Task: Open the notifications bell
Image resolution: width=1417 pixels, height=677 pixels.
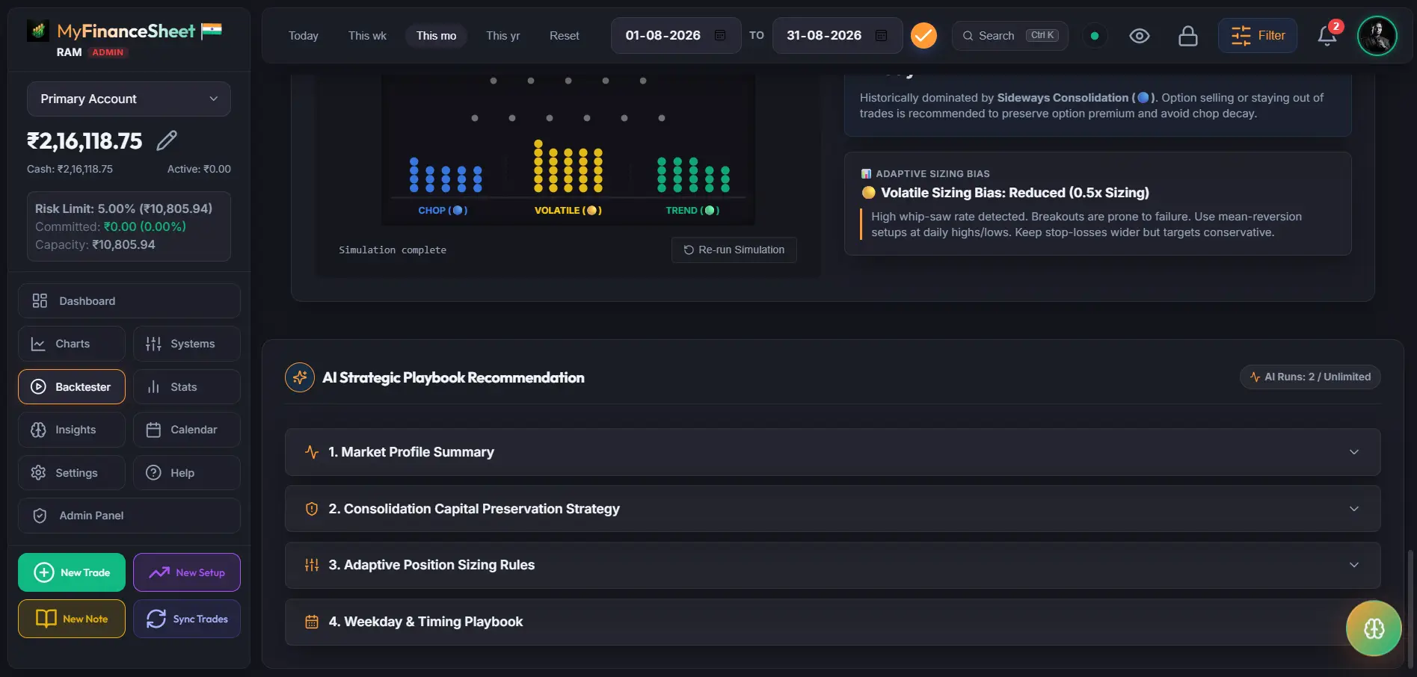Action: tap(1327, 36)
